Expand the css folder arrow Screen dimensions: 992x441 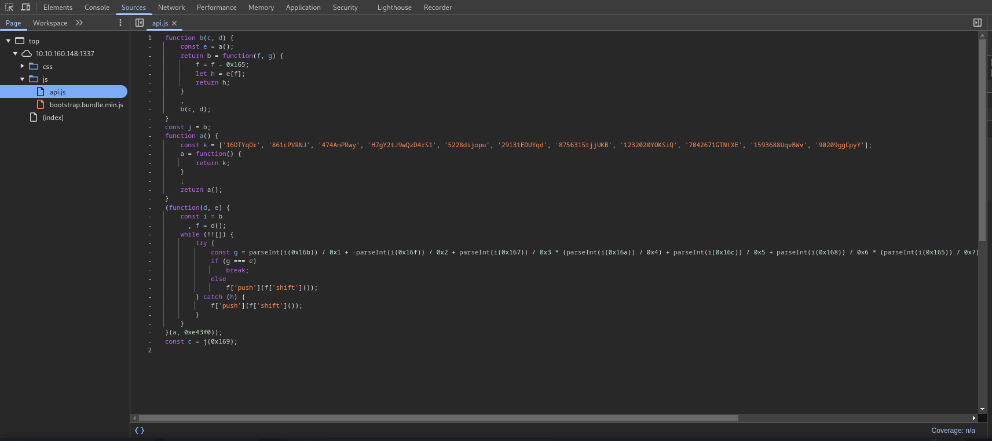(x=22, y=66)
